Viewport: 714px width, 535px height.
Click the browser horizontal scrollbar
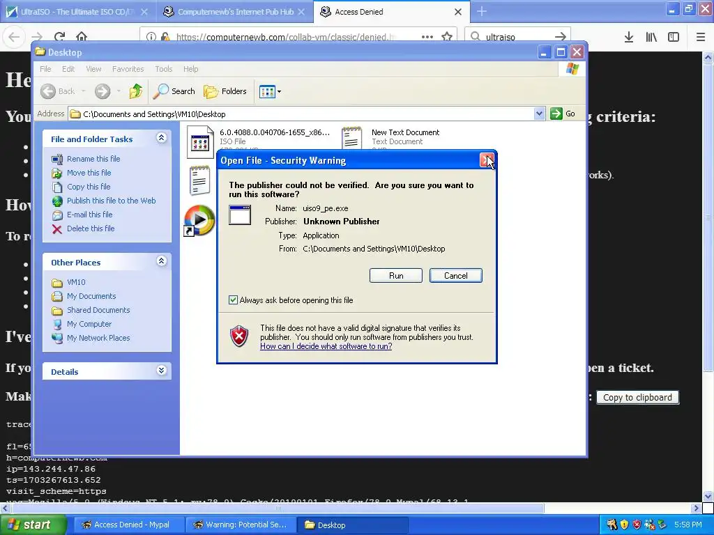278,508
